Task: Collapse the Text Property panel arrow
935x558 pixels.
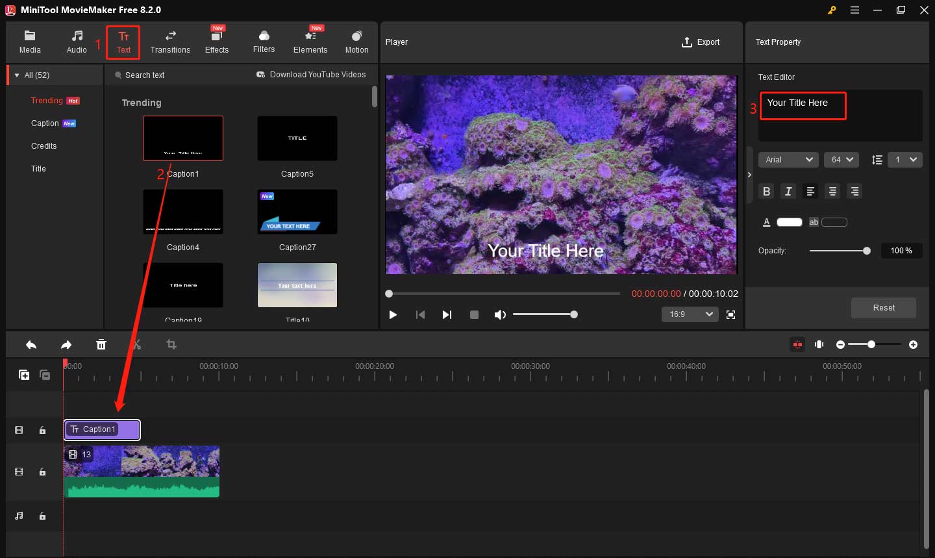Action: point(749,175)
